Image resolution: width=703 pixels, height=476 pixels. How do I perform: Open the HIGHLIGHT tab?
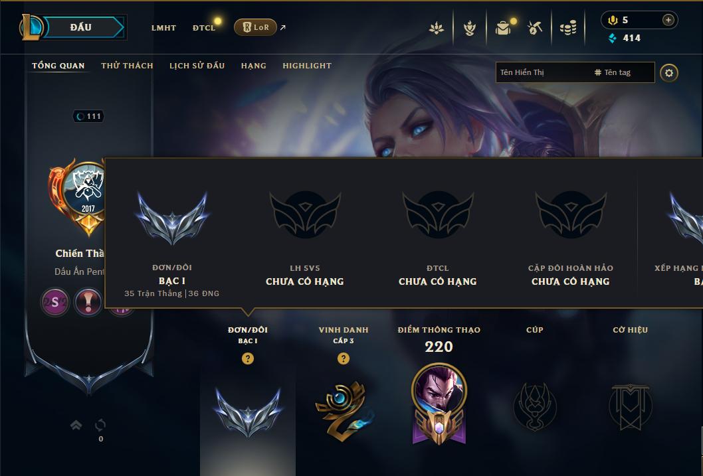[307, 66]
